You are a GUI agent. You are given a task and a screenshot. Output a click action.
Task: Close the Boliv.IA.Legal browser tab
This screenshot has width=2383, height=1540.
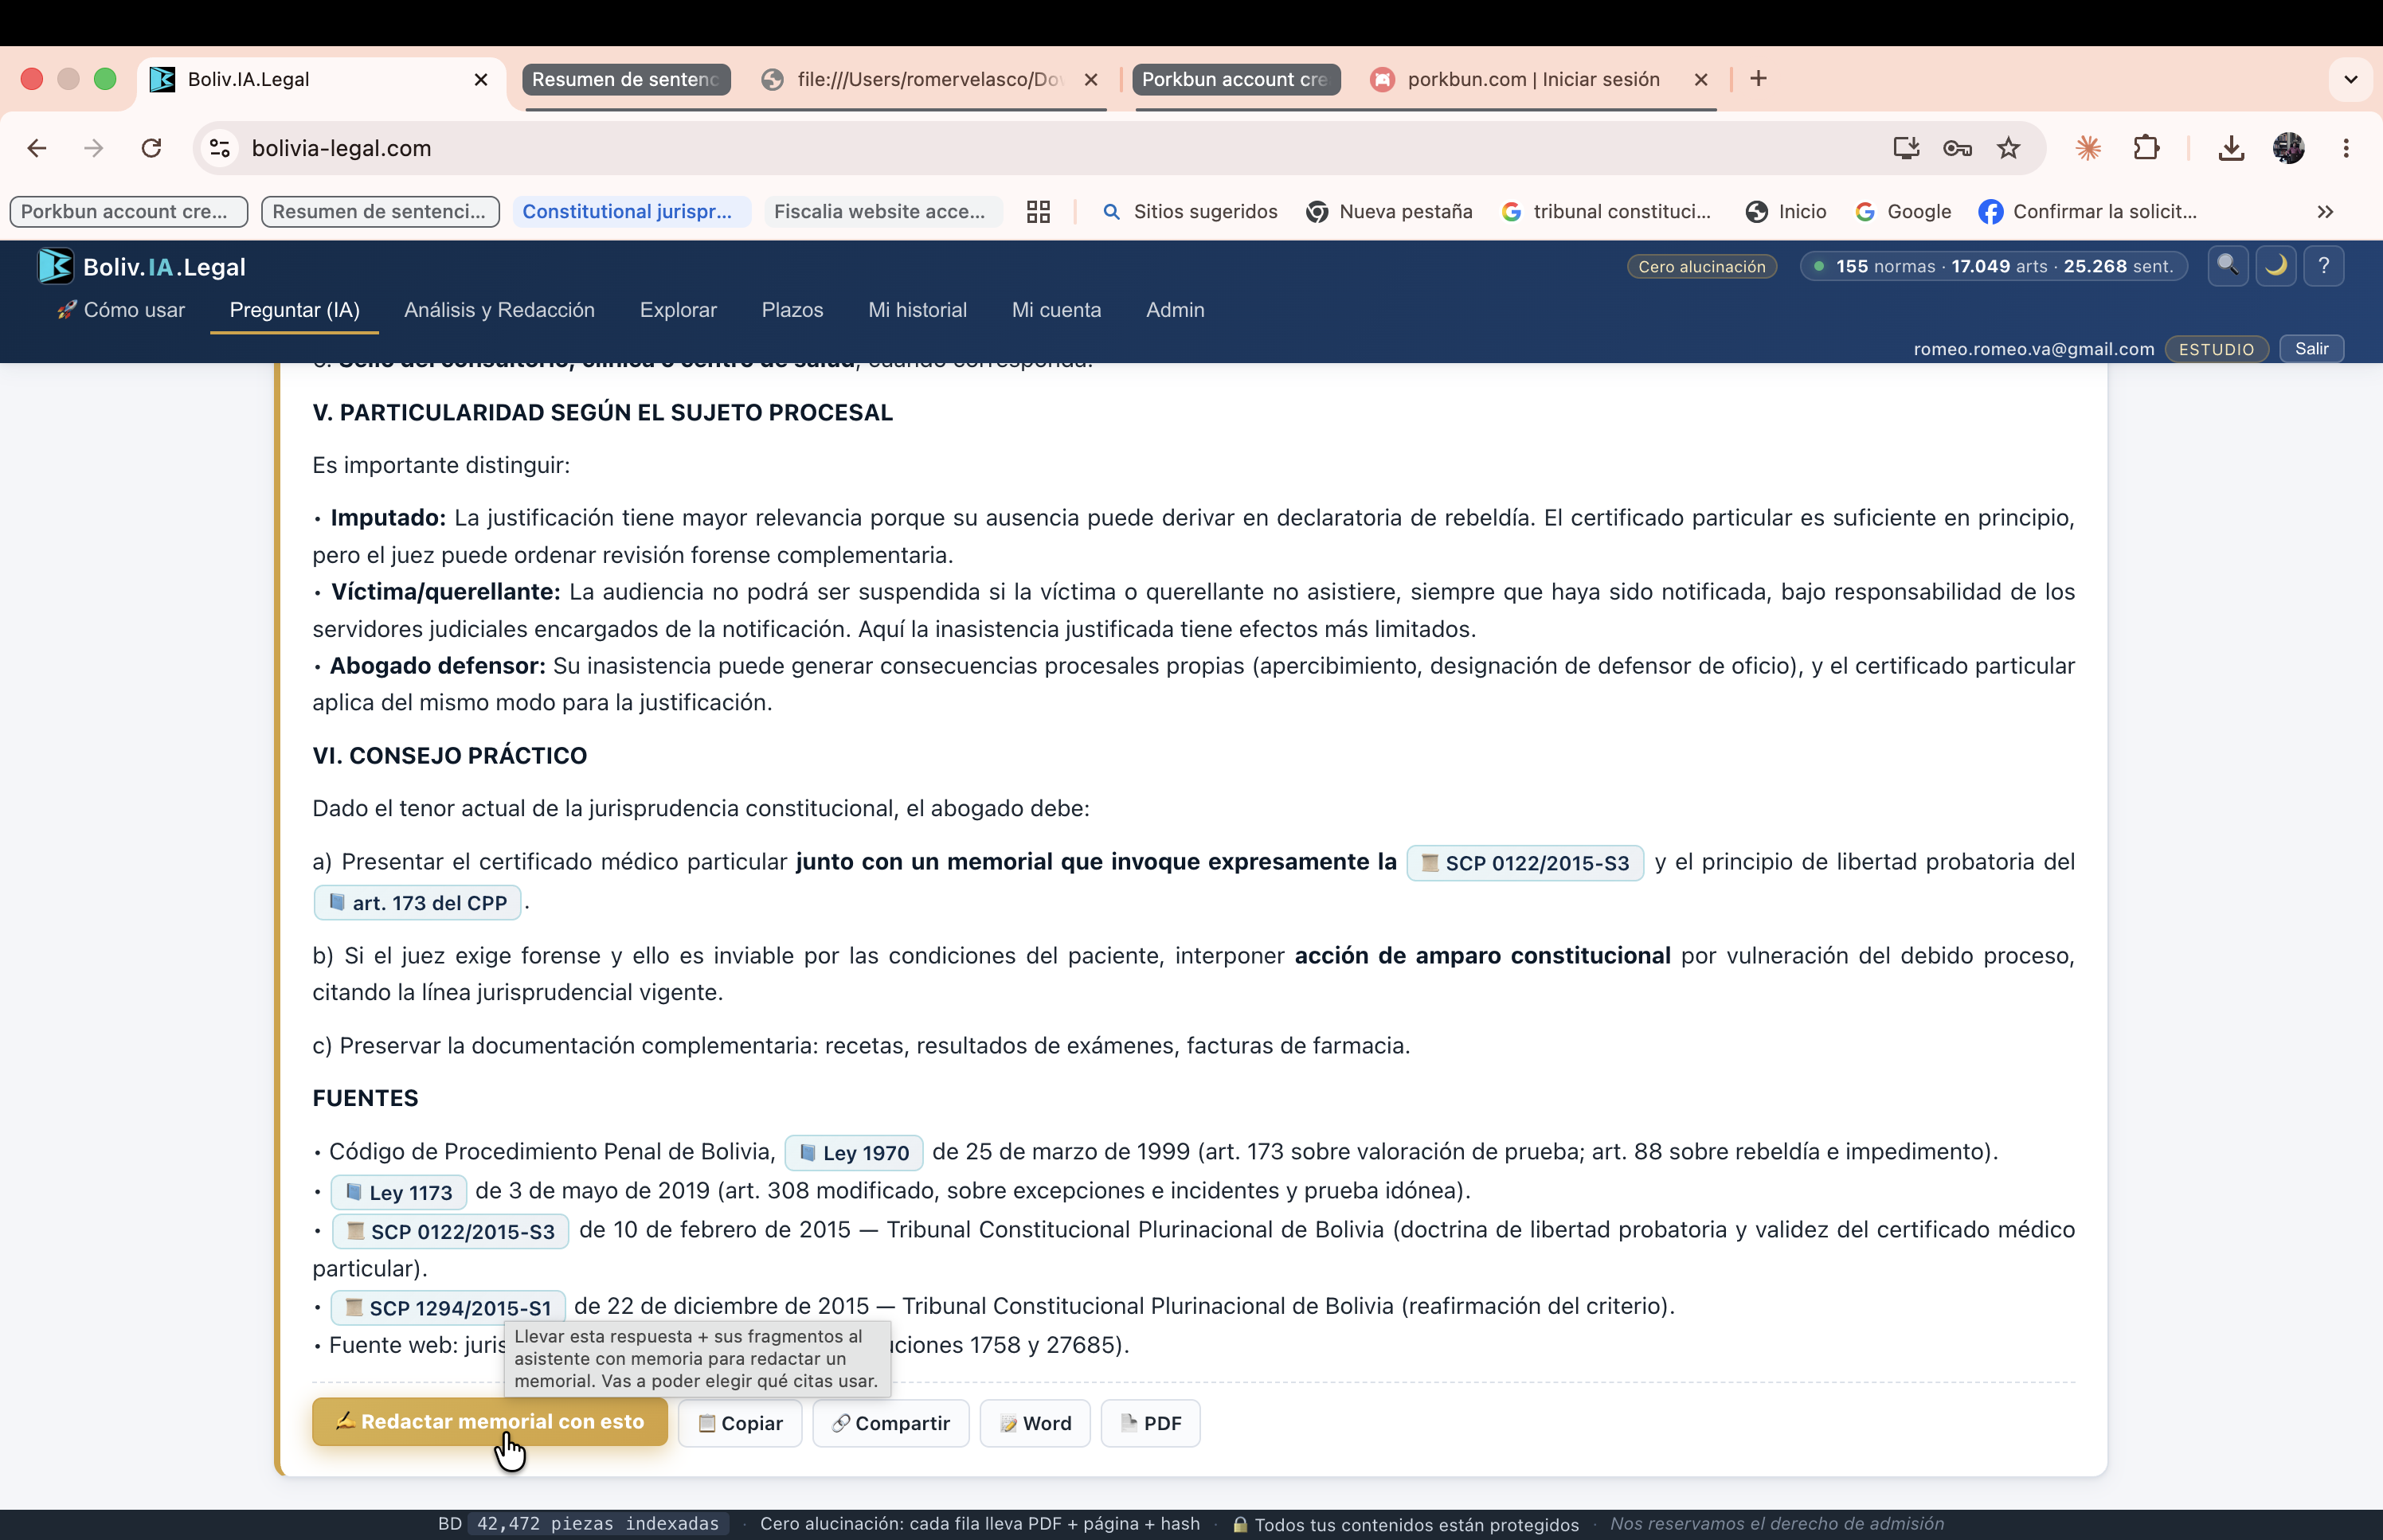coord(481,79)
